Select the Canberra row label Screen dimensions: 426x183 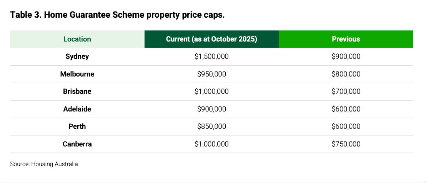pyautogui.click(x=77, y=144)
